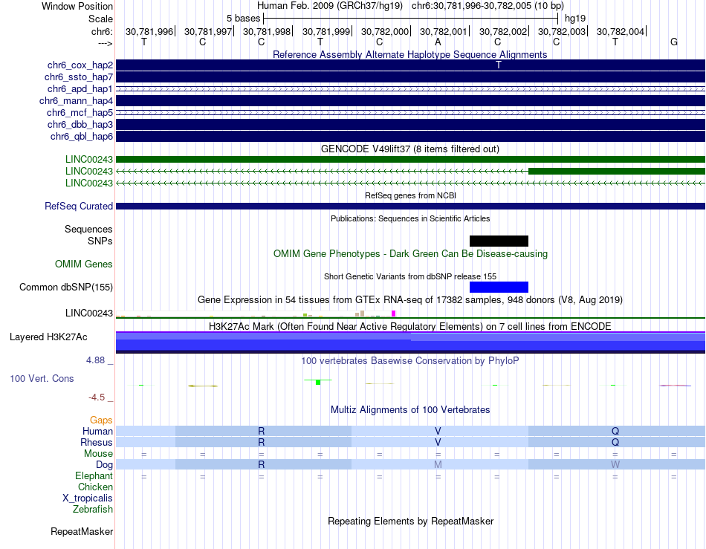This screenshot has width=706, height=549.
Task: Click the M codon in Dog row
Action: [438, 464]
